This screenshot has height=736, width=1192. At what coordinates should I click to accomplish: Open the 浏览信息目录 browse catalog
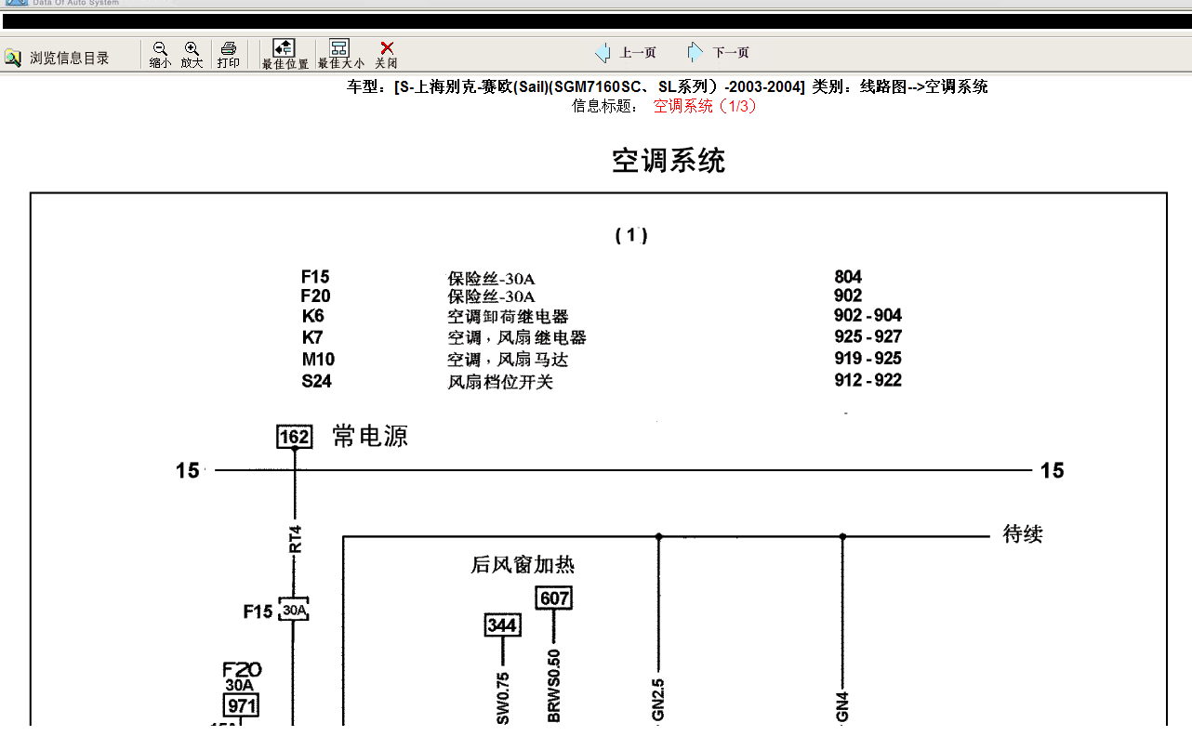(57, 58)
